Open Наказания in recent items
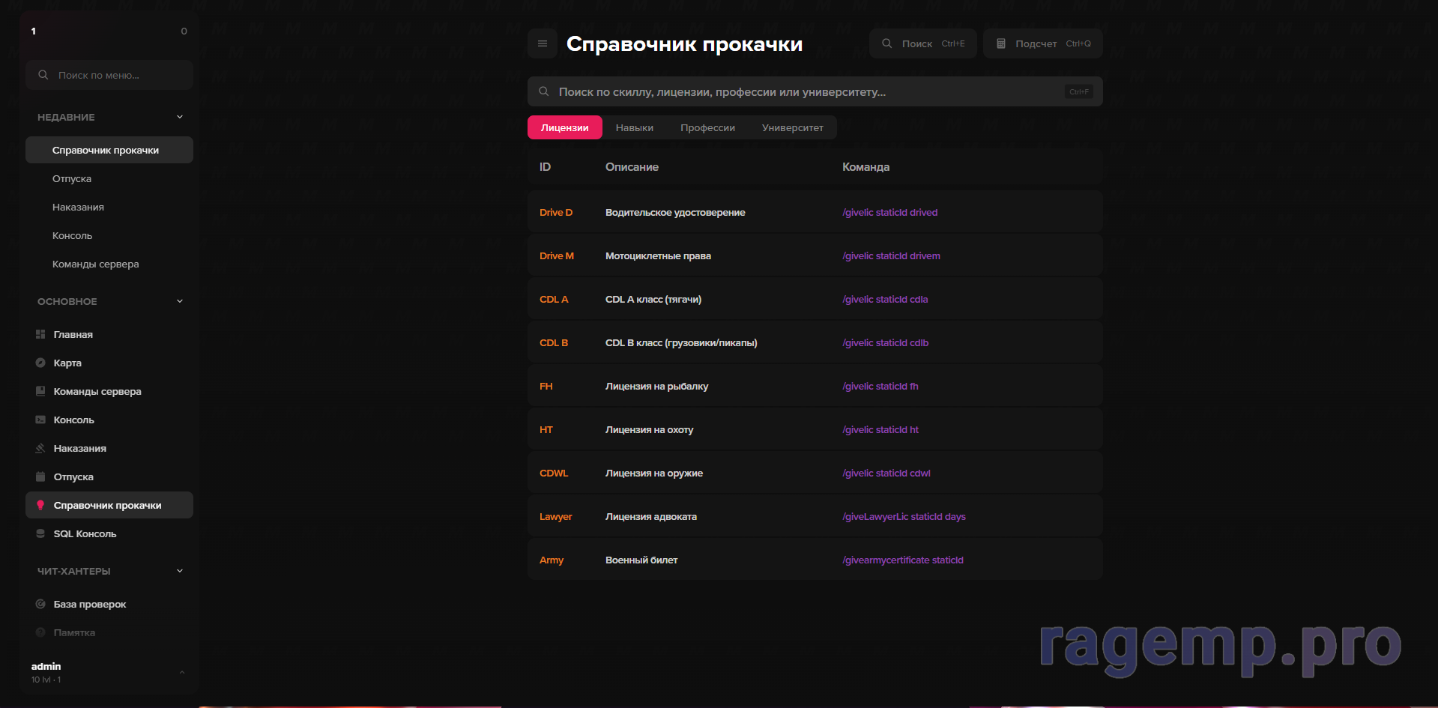The height and width of the screenshot is (708, 1438). click(x=109, y=207)
